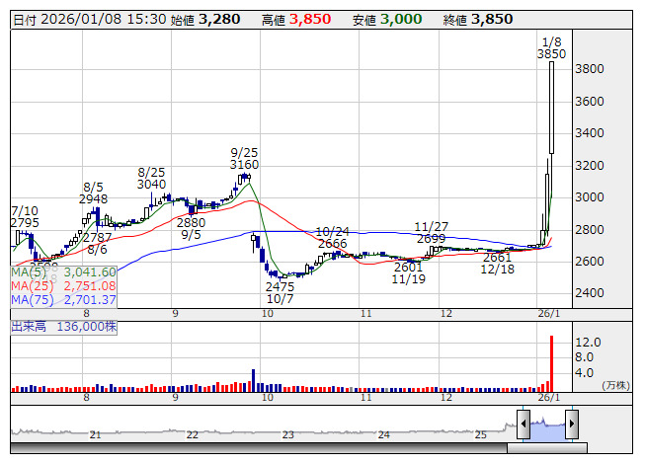645x464 pixels.
Task: Click the right range handle arrow
Action: point(571,424)
